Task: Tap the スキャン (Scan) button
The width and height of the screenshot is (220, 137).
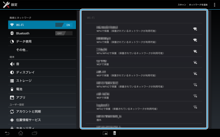Action: (182, 5)
